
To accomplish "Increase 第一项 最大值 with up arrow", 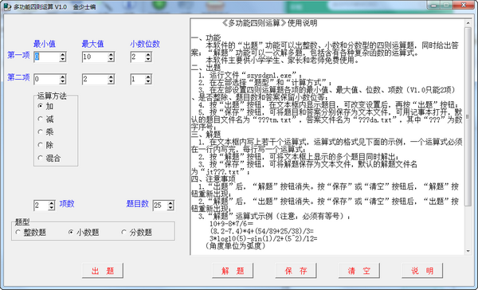I will 111,55.
